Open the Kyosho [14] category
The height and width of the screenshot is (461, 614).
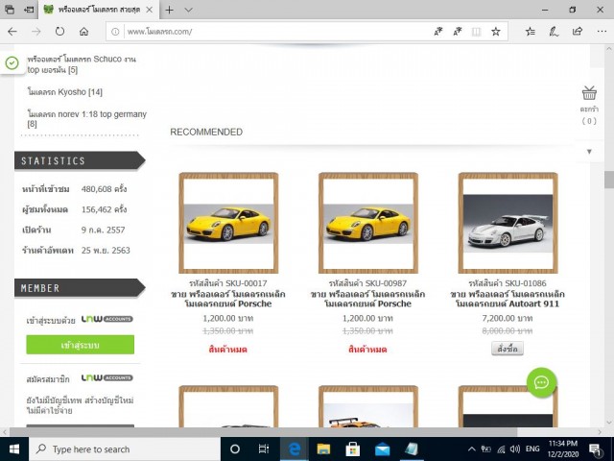[65, 92]
